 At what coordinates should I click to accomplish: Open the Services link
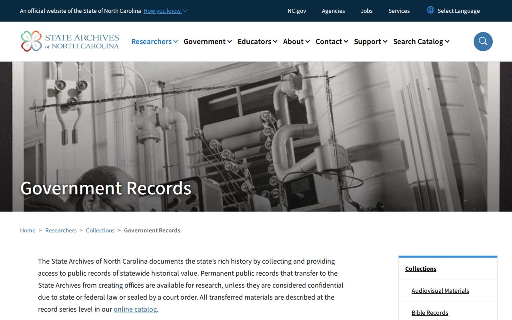coord(399,11)
